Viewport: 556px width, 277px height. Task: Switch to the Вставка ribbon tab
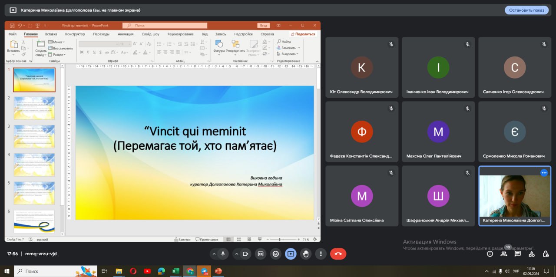pyautogui.click(x=51, y=34)
